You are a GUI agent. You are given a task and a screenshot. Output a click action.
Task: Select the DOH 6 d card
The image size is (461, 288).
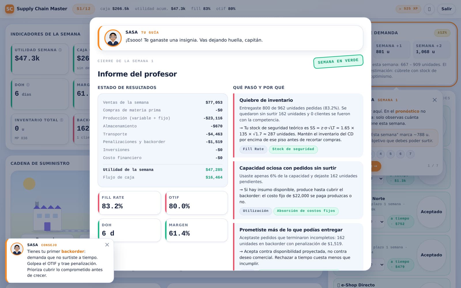click(x=129, y=230)
